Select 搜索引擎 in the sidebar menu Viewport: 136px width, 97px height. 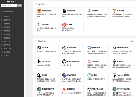[7, 34]
